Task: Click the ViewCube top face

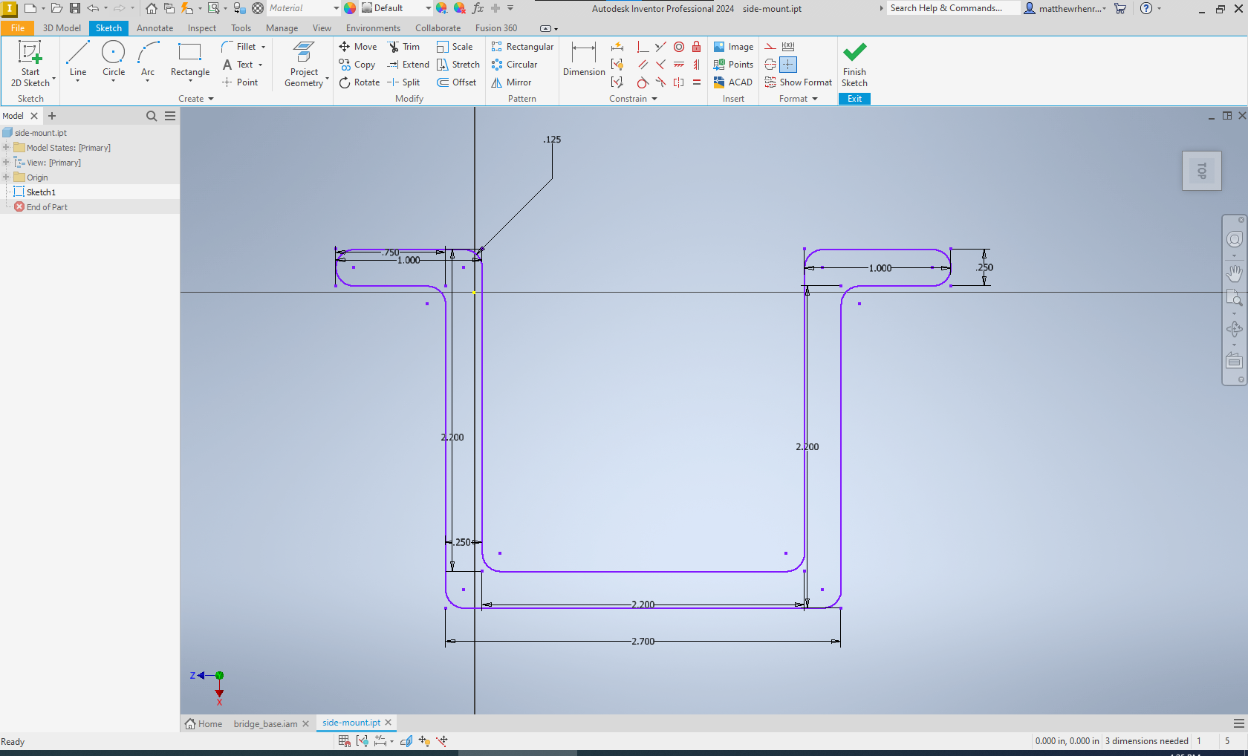Action: 1202,171
